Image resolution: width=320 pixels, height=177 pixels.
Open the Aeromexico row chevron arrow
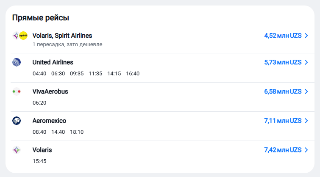click(306, 121)
